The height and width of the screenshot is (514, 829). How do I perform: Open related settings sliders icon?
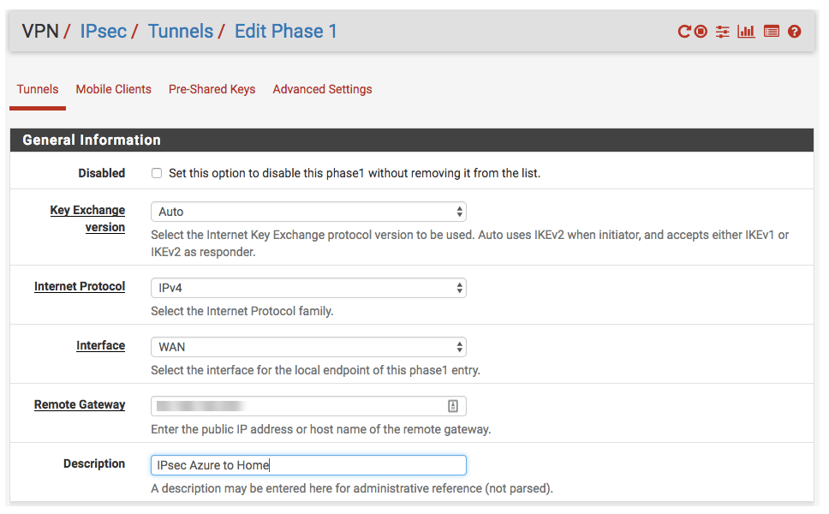coord(723,32)
